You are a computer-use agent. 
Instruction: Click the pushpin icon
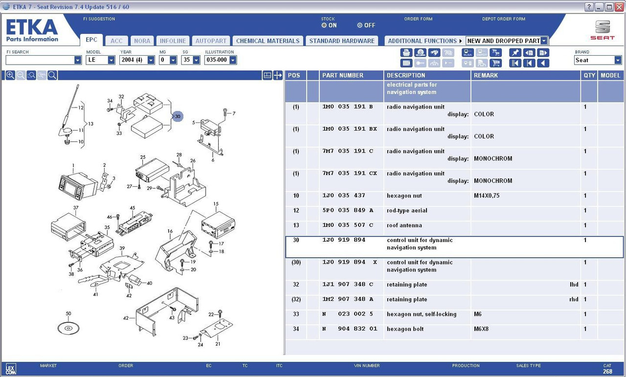pyautogui.click(x=515, y=53)
